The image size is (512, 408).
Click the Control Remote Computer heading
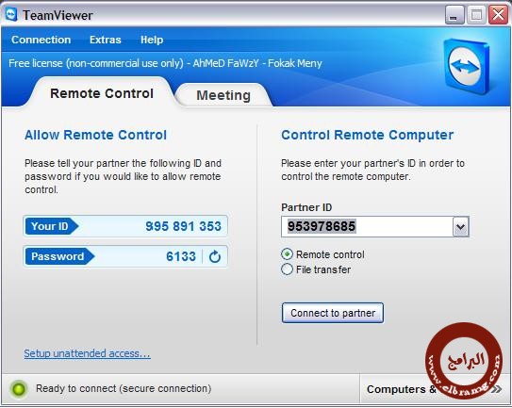(x=368, y=135)
